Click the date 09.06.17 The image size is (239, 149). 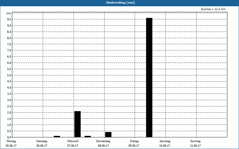[134, 146]
